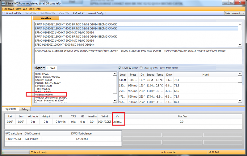Image resolution: width=247 pixels, height=156 pixels.
Task: Close the FSrealWX window
Action: [240, 2]
